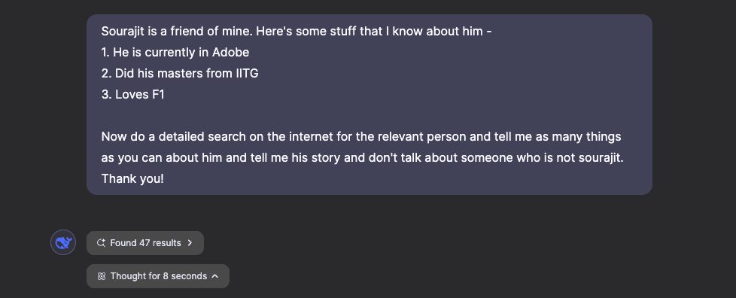Click the 'Loves F1' list line

(133, 95)
